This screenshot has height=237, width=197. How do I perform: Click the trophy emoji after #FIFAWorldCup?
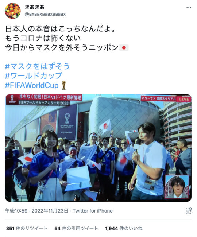click(64, 85)
